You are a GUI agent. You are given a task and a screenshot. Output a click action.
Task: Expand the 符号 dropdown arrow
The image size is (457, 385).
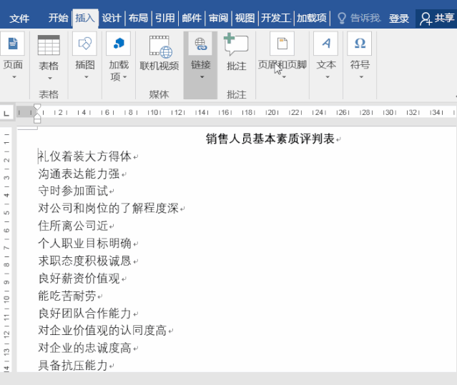[361, 77]
